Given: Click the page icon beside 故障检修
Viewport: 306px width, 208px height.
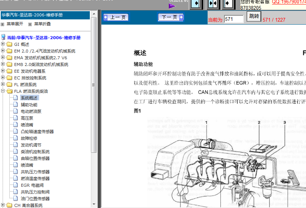Looking at the screenshot, I should 16,138.
